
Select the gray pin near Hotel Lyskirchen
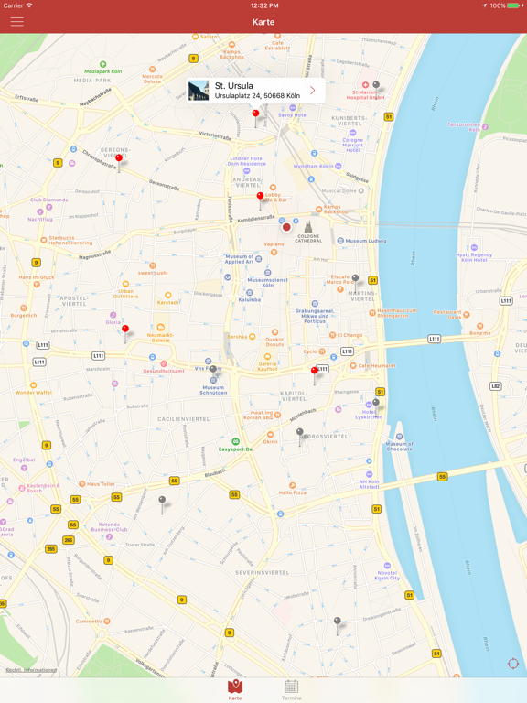[x=376, y=403]
